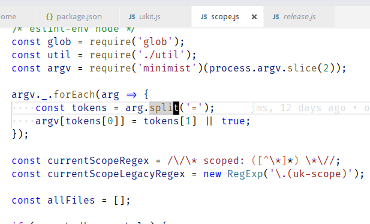Image resolution: width=370 pixels, height=224 pixels.
Task: Open the release.js preview tab
Action: [x=299, y=17]
